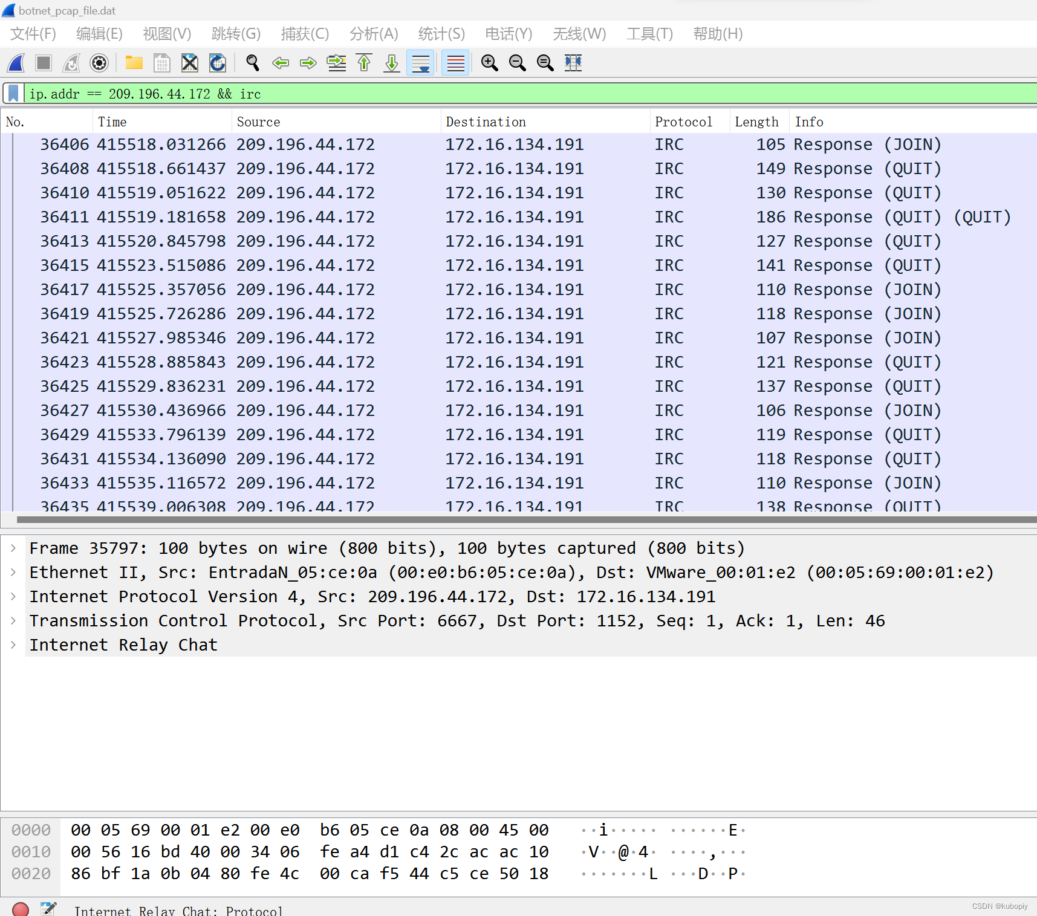
Task: Open the 文件(F) menu
Action: [33, 34]
